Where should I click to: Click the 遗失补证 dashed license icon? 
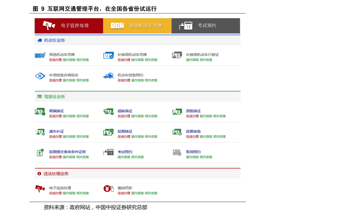(40, 132)
